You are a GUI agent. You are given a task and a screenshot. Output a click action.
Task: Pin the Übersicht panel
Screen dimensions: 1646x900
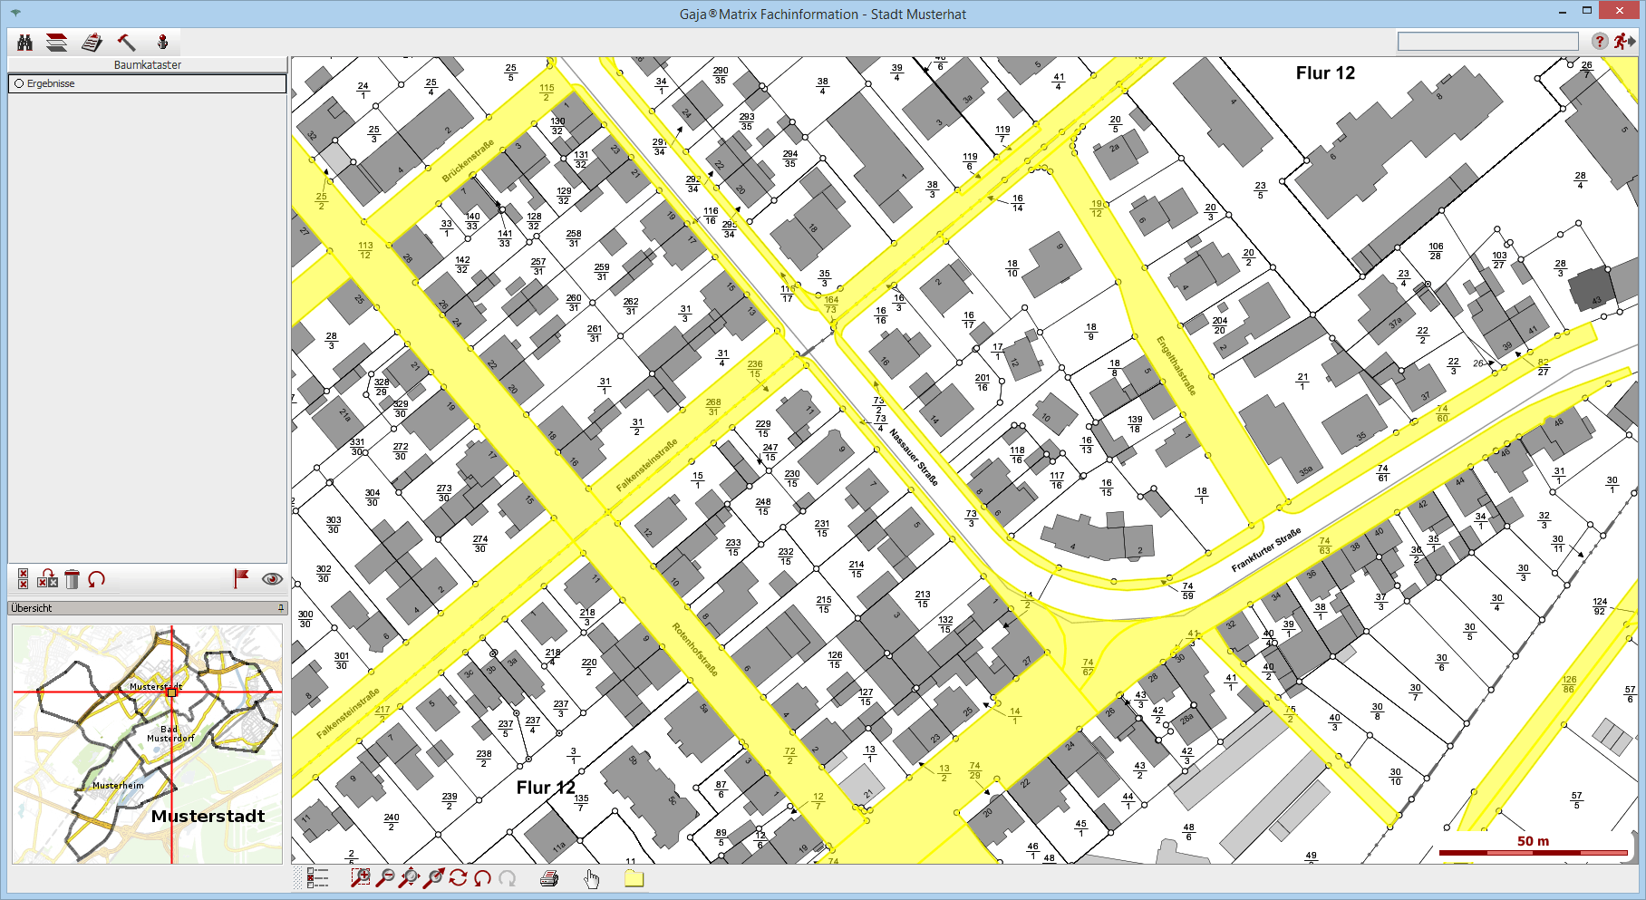coord(281,608)
